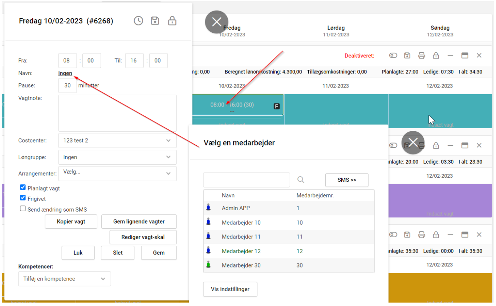Close the shift dialog with round X
Screen dimensions: 496x306
tap(216, 22)
